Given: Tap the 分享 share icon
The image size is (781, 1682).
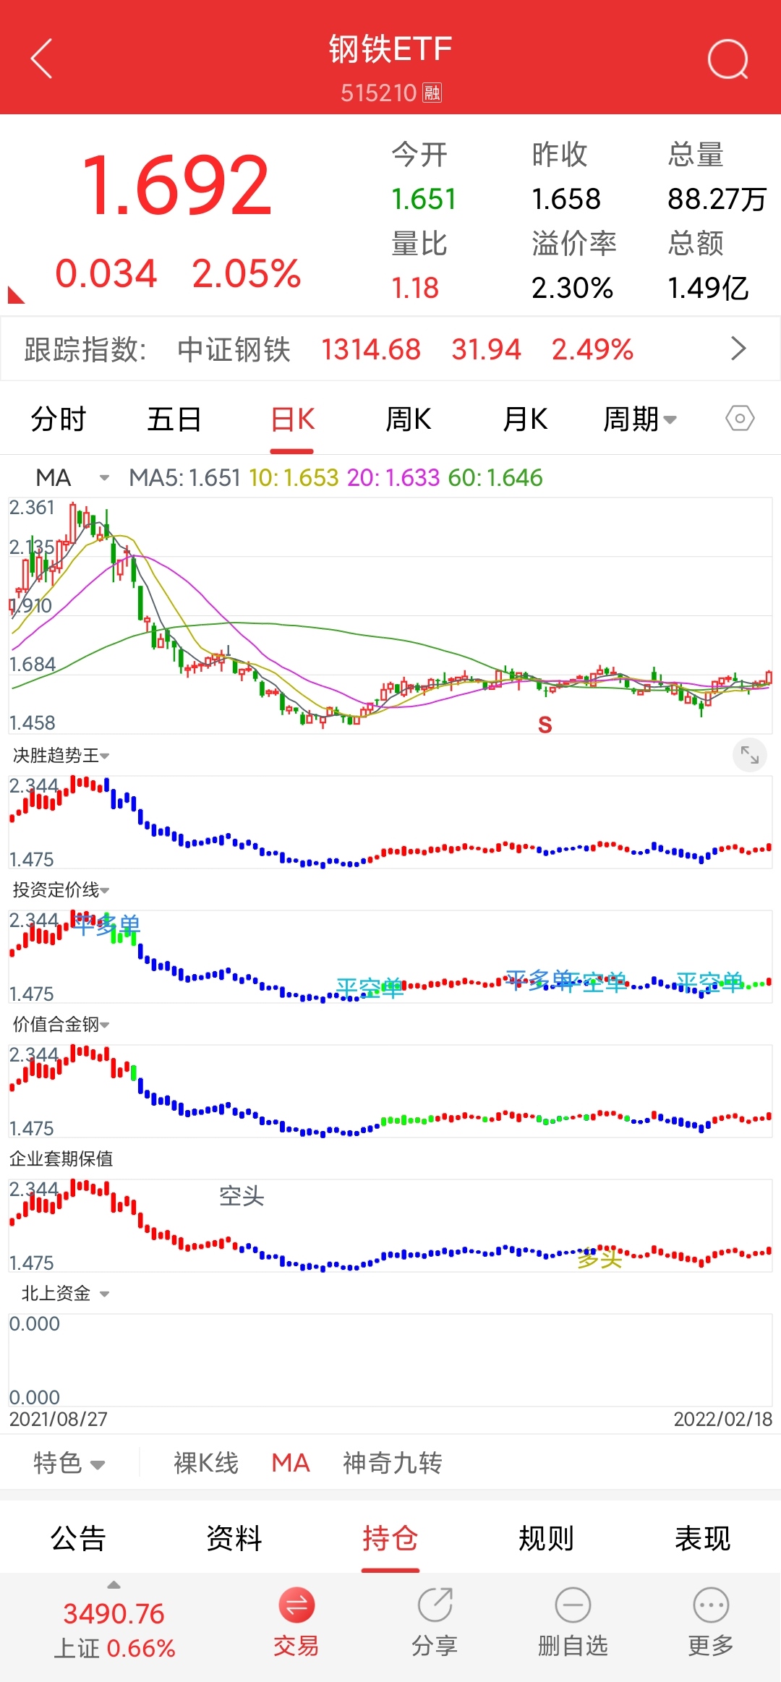Looking at the screenshot, I should 435,1605.
